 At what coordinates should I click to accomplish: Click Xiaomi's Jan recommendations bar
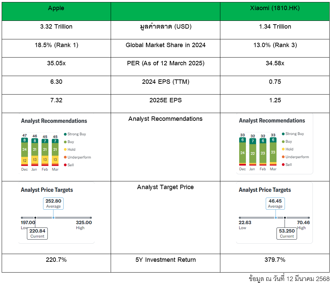[x=253, y=152]
